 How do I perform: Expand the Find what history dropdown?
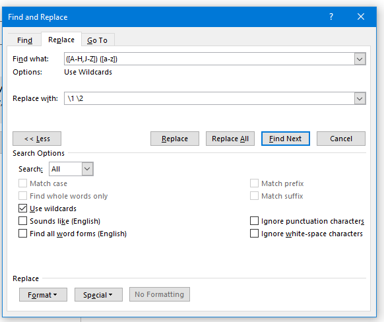pyautogui.click(x=360, y=59)
